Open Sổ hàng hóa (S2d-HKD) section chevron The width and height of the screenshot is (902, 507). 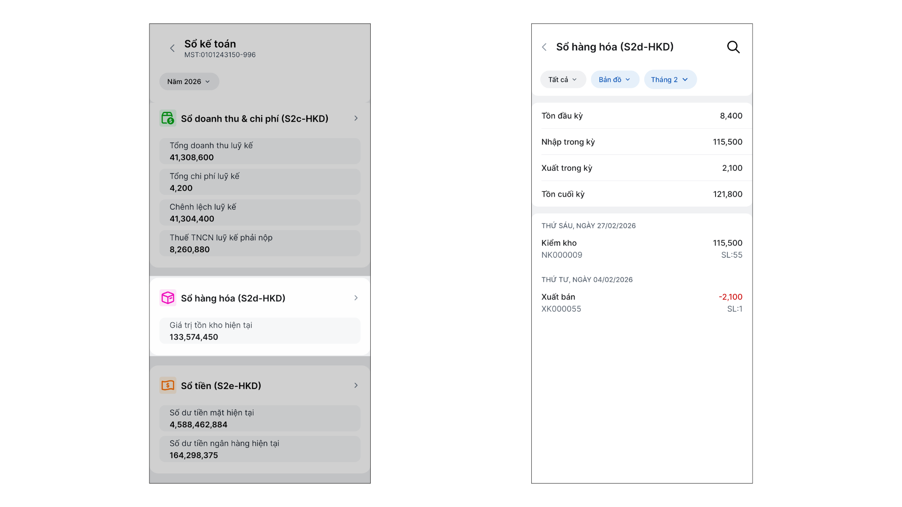click(x=356, y=298)
